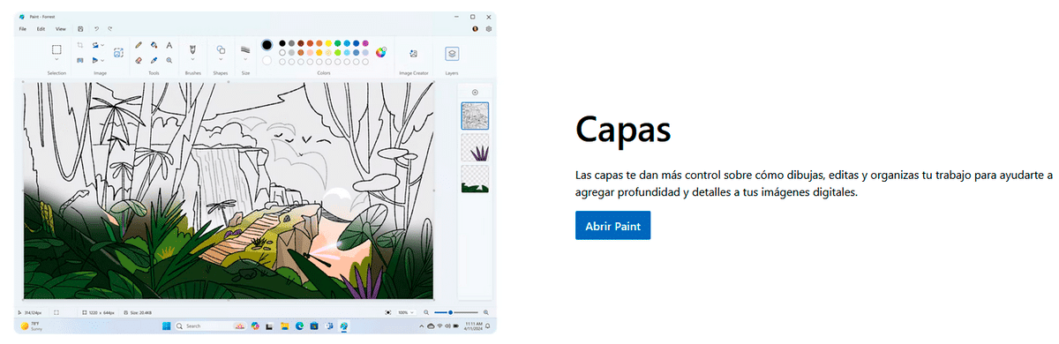Click the Abrir Paint button
The image size is (1059, 344).
612,225
